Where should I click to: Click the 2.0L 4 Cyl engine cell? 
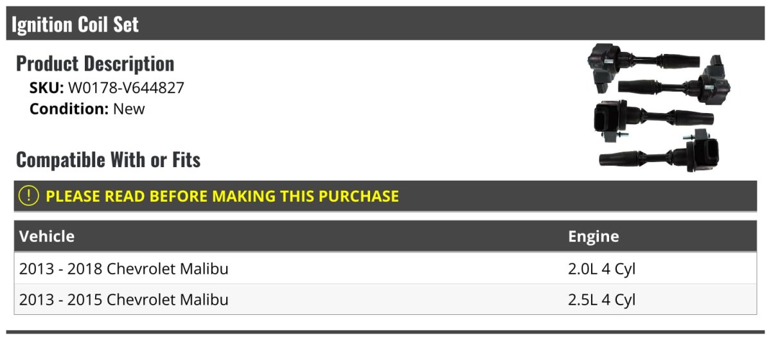[602, 269]
